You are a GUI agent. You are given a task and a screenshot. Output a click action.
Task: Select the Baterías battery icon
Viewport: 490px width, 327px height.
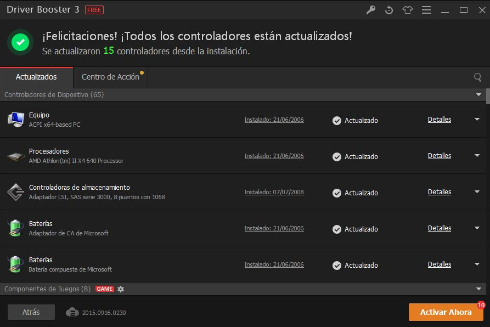15,228
